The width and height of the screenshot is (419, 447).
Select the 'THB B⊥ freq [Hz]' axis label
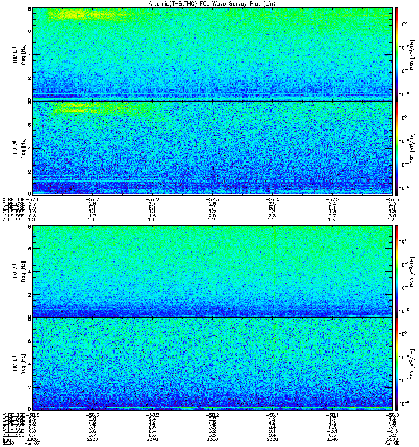tap(19, 54)
